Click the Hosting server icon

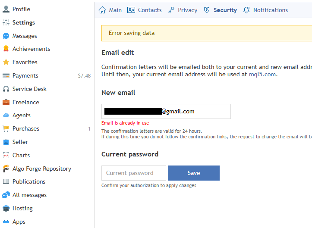(x=6, y=208)
